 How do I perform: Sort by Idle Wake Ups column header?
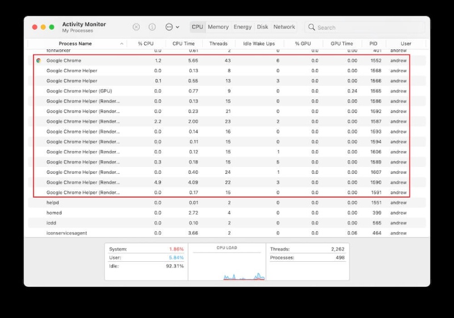pos(259,44)
